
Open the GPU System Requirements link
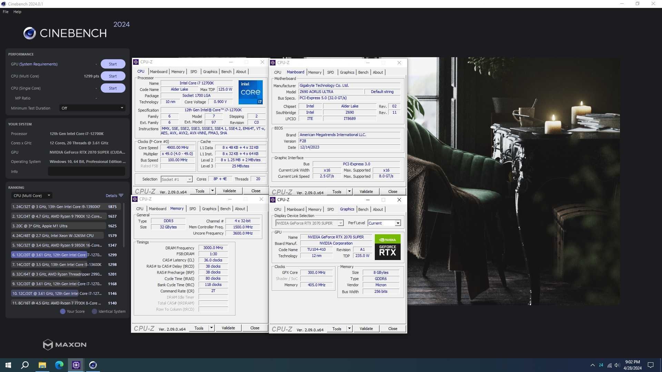38,64
